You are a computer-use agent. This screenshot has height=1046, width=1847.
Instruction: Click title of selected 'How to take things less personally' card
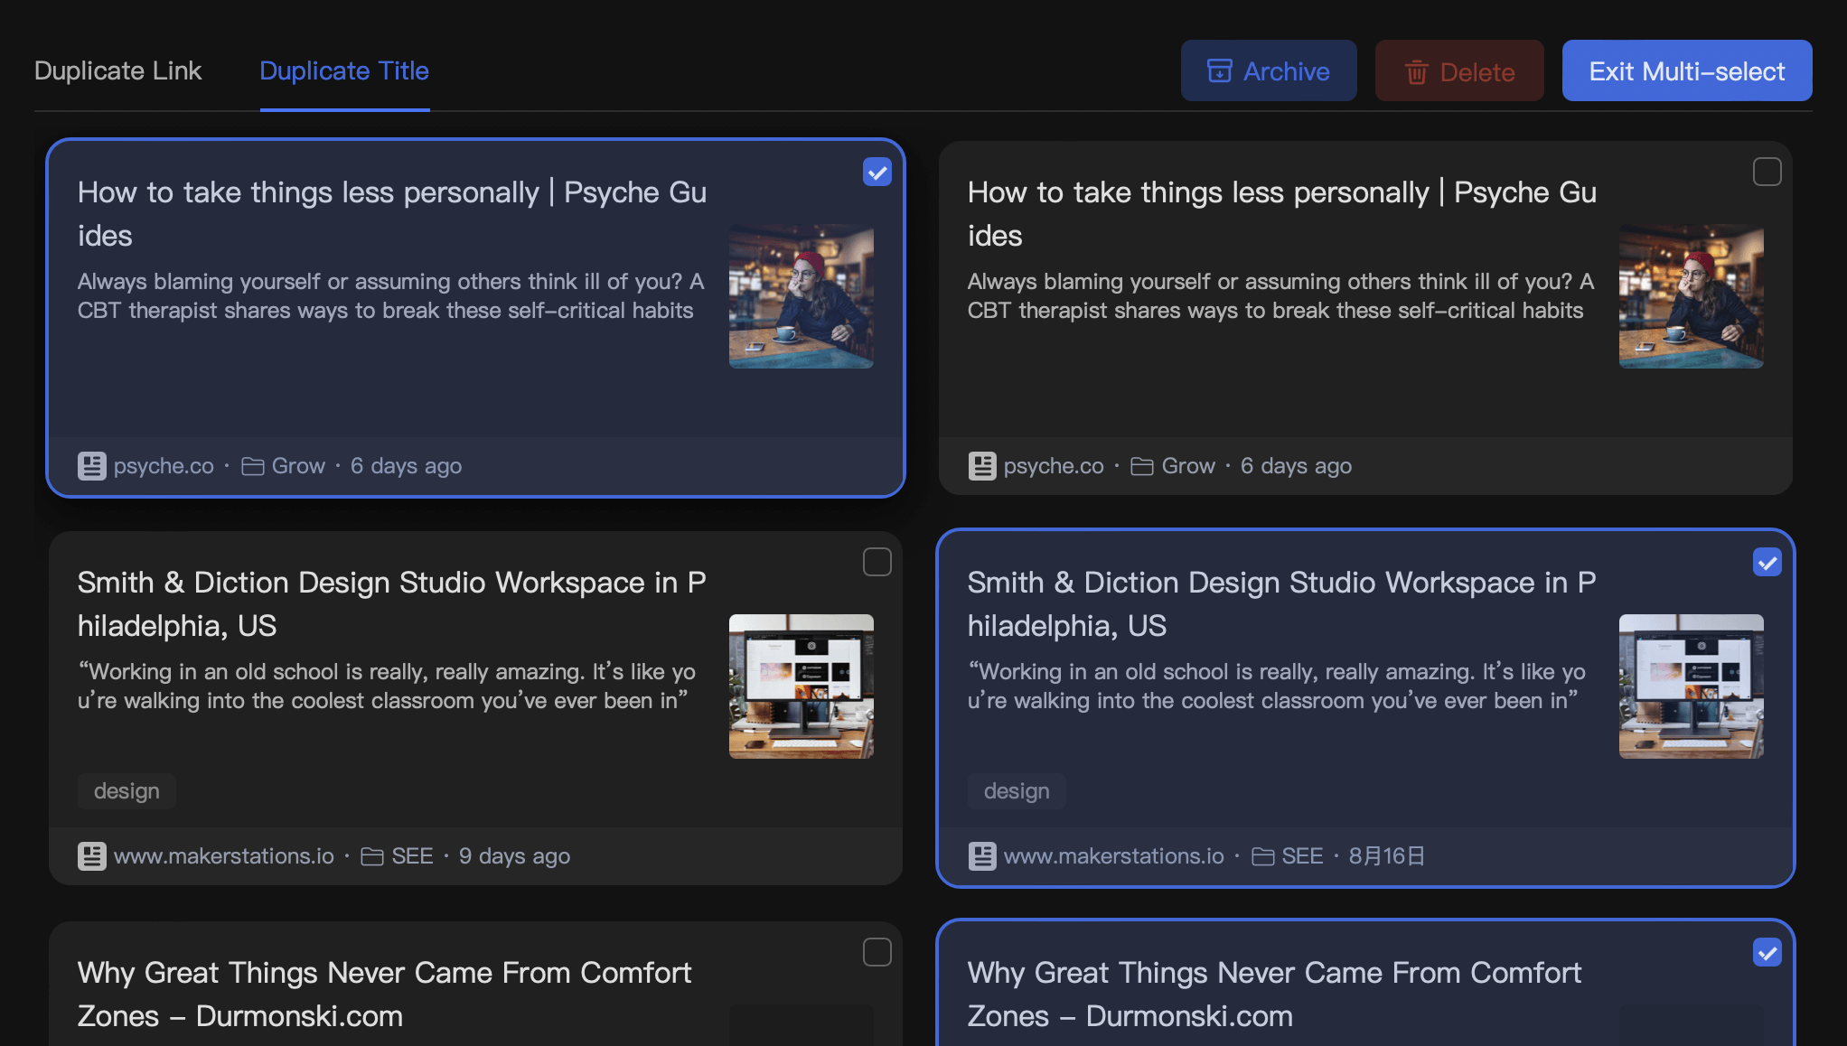[392, 214]
